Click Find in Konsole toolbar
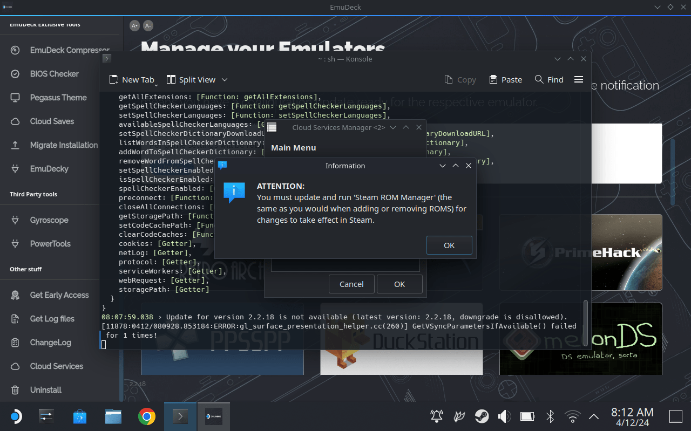The width and height of the screenshot is (691, 431). click(x=549, y=79)
